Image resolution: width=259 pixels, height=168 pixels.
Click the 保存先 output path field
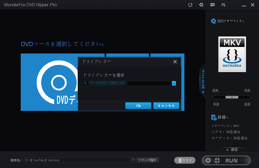[77, 160]
